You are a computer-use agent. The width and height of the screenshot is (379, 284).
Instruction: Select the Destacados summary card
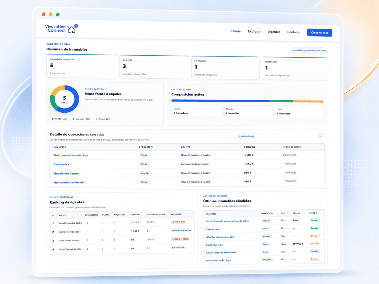pyautogui.click(x=295, y=69)
